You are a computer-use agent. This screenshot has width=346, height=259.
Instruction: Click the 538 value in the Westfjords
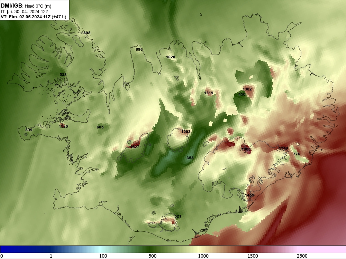[x=63, y=75]
